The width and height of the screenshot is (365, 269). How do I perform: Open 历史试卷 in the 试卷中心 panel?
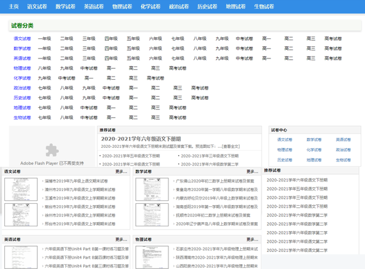coord(285,160)
